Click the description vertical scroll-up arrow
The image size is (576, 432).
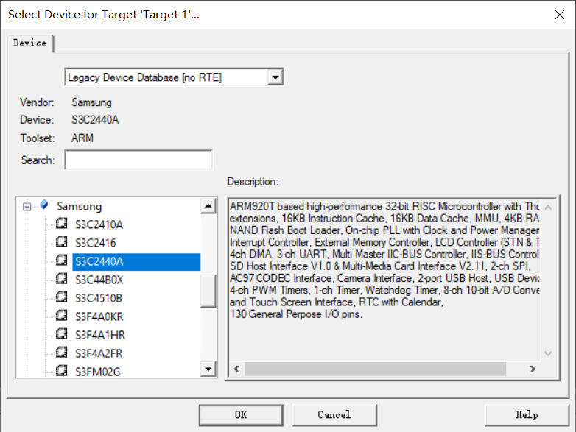pyautogui.click(x=548, y=208)
